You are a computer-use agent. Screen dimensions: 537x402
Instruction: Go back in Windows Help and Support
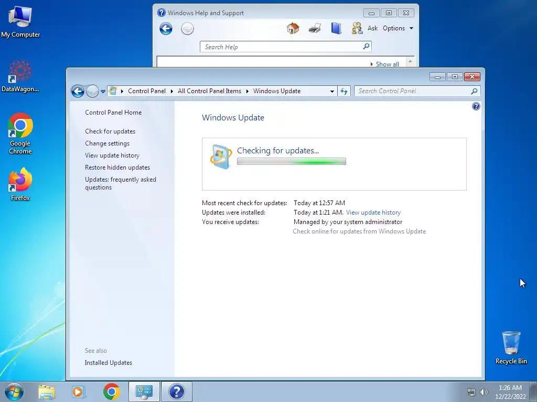point(166,29)
